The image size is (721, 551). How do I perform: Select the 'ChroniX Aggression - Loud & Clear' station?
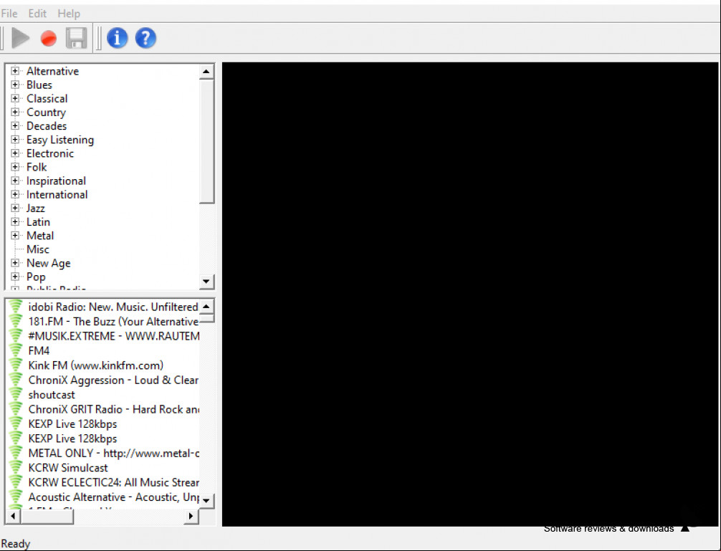[113, 380]
